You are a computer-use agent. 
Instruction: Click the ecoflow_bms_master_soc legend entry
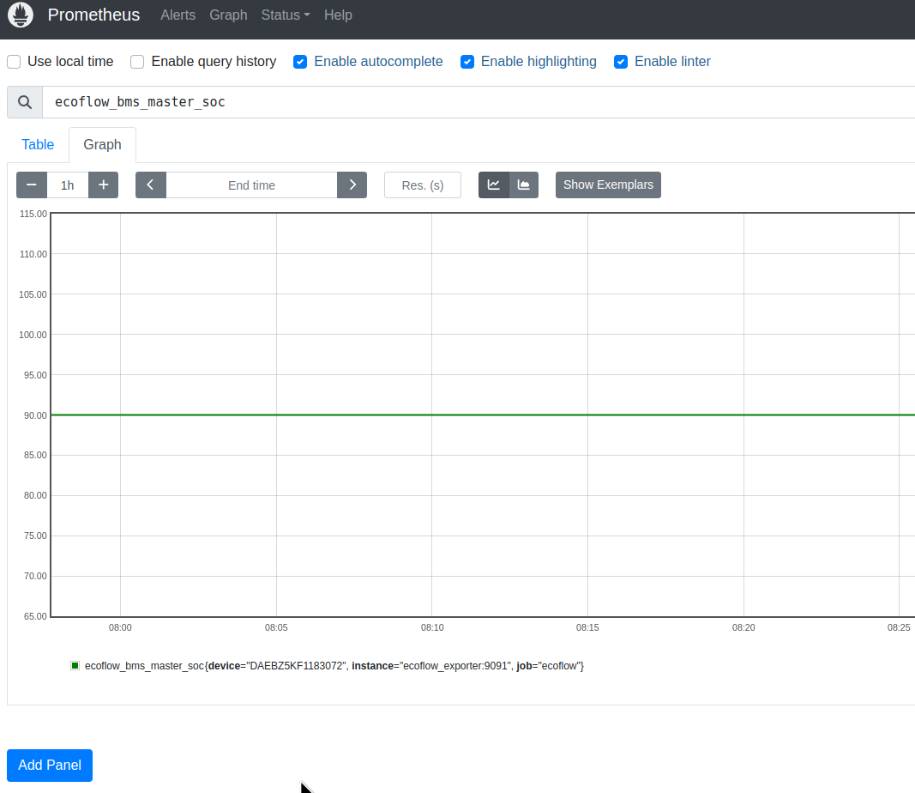point(334,666)
